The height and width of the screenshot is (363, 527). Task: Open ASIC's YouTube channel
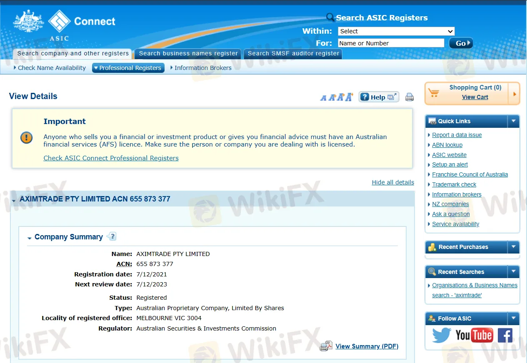[474, 335]
